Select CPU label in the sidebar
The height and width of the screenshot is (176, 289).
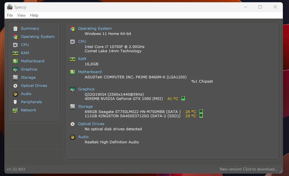25,45
